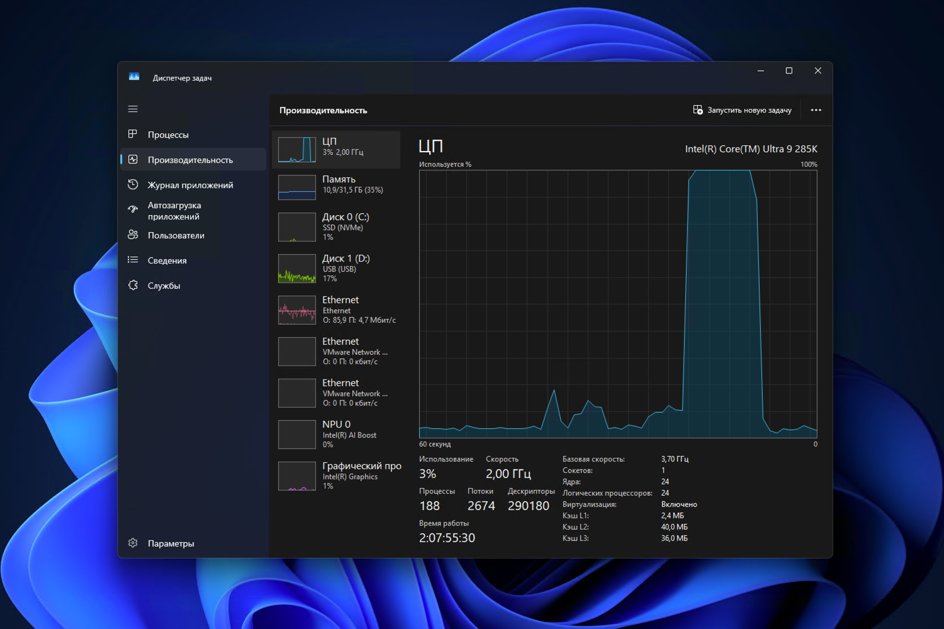944x629 pixels.
Task: Open the Сведения details list icon
Action: (x=133, y=260)
